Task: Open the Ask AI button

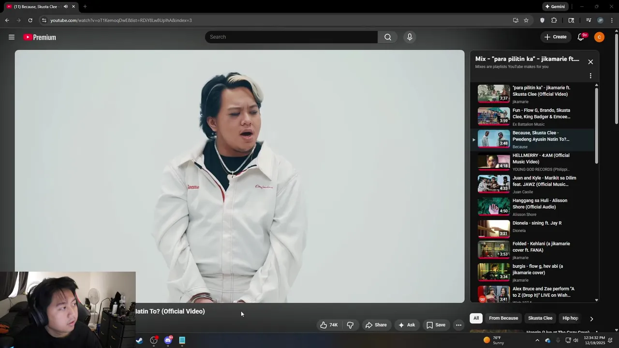Action: click(406, 325)
